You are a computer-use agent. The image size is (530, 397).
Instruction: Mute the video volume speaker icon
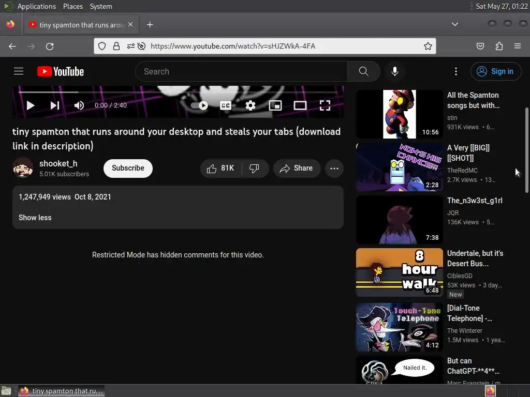79,105
